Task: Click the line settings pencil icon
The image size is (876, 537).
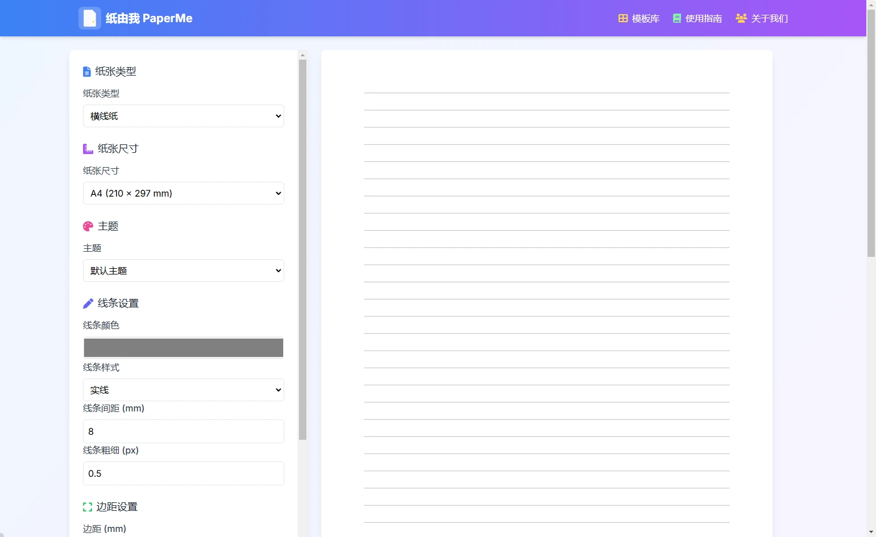Action: point(88,303)
